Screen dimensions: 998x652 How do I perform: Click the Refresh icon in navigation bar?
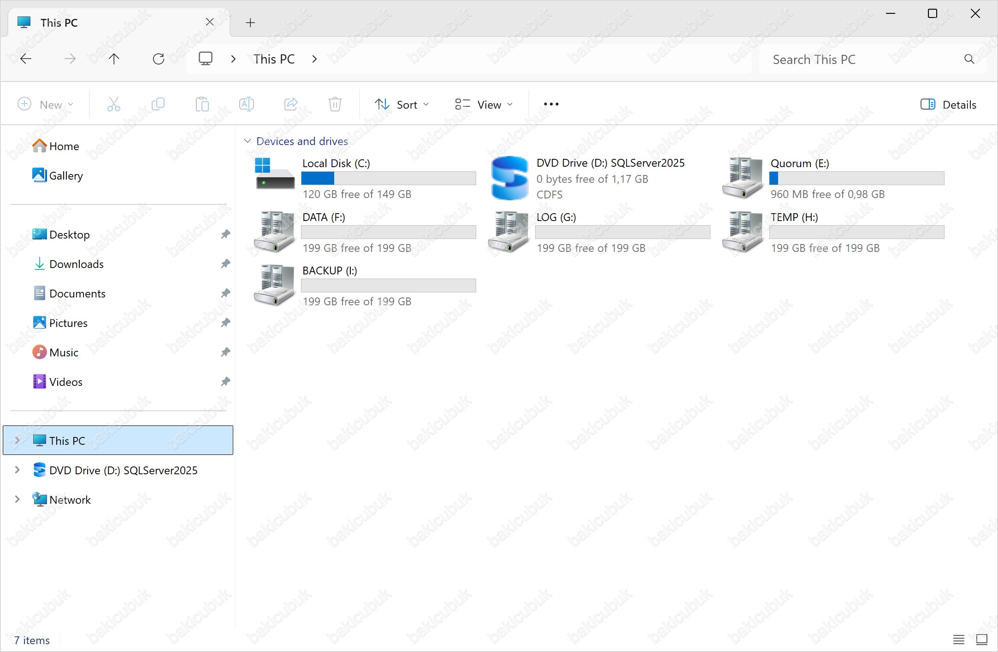click(158, 59)
